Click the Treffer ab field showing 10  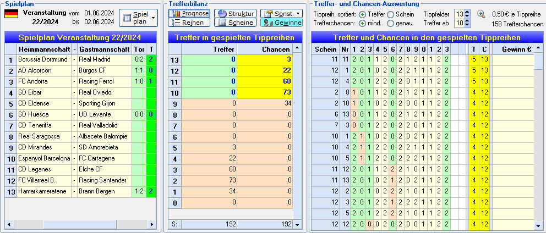click(460, 24)
